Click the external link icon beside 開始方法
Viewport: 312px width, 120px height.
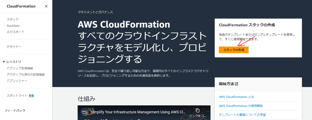(x=236, y=84)
